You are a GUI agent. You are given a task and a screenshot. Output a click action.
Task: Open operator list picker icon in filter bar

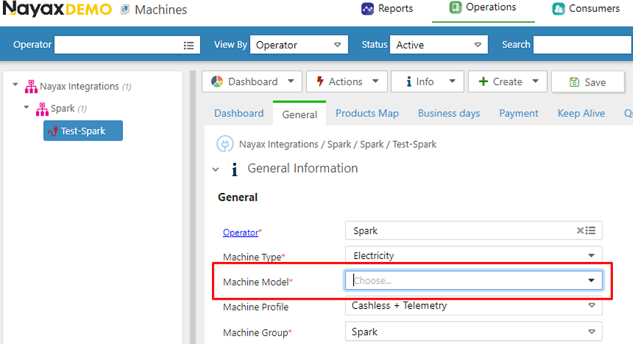coord(188,45)
